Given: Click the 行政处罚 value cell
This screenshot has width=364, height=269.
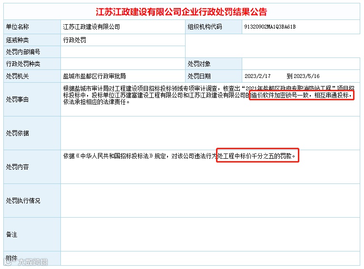Looking at the screenshot, I should (123, 40).
